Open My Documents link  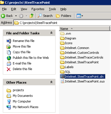23,96
